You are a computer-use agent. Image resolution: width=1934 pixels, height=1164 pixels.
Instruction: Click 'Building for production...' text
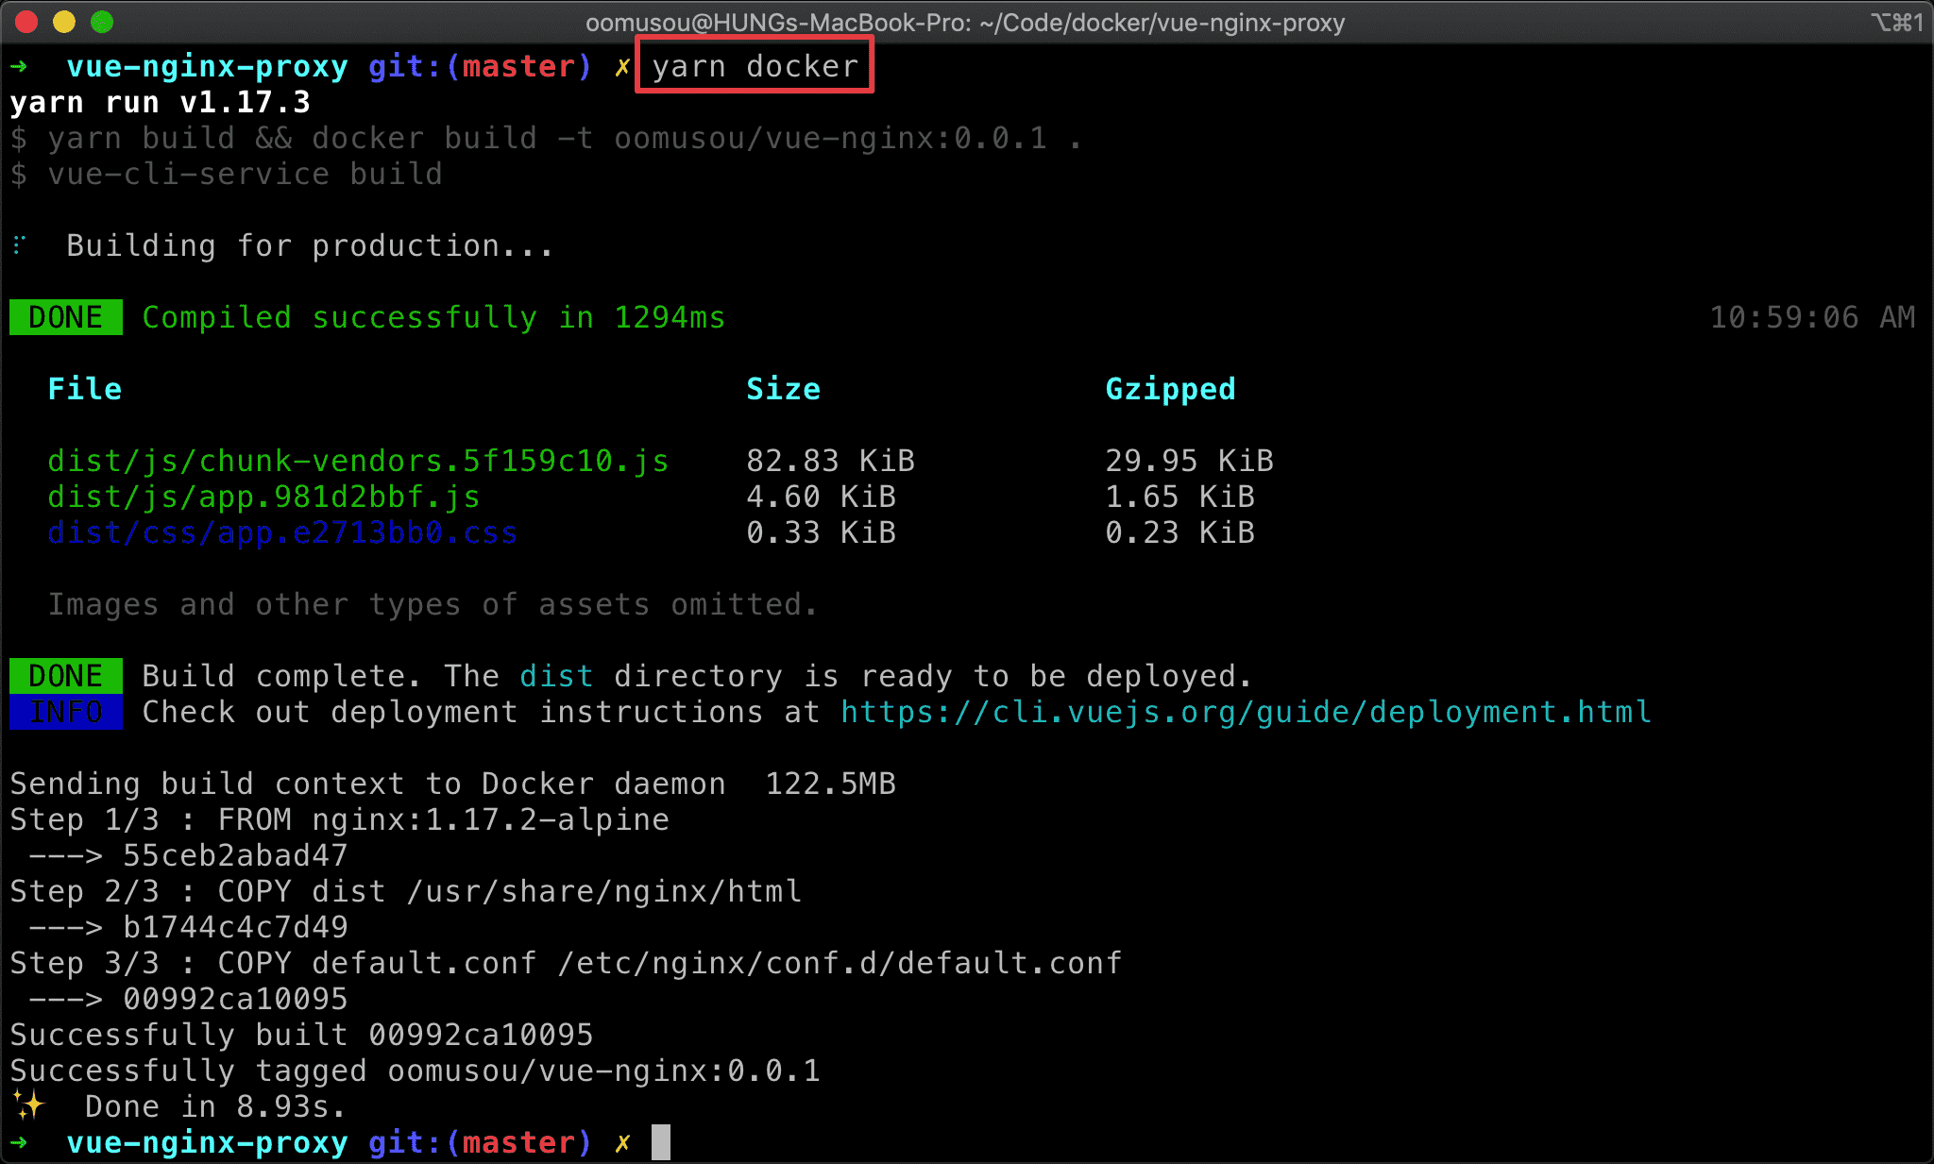tap(310, 245)
